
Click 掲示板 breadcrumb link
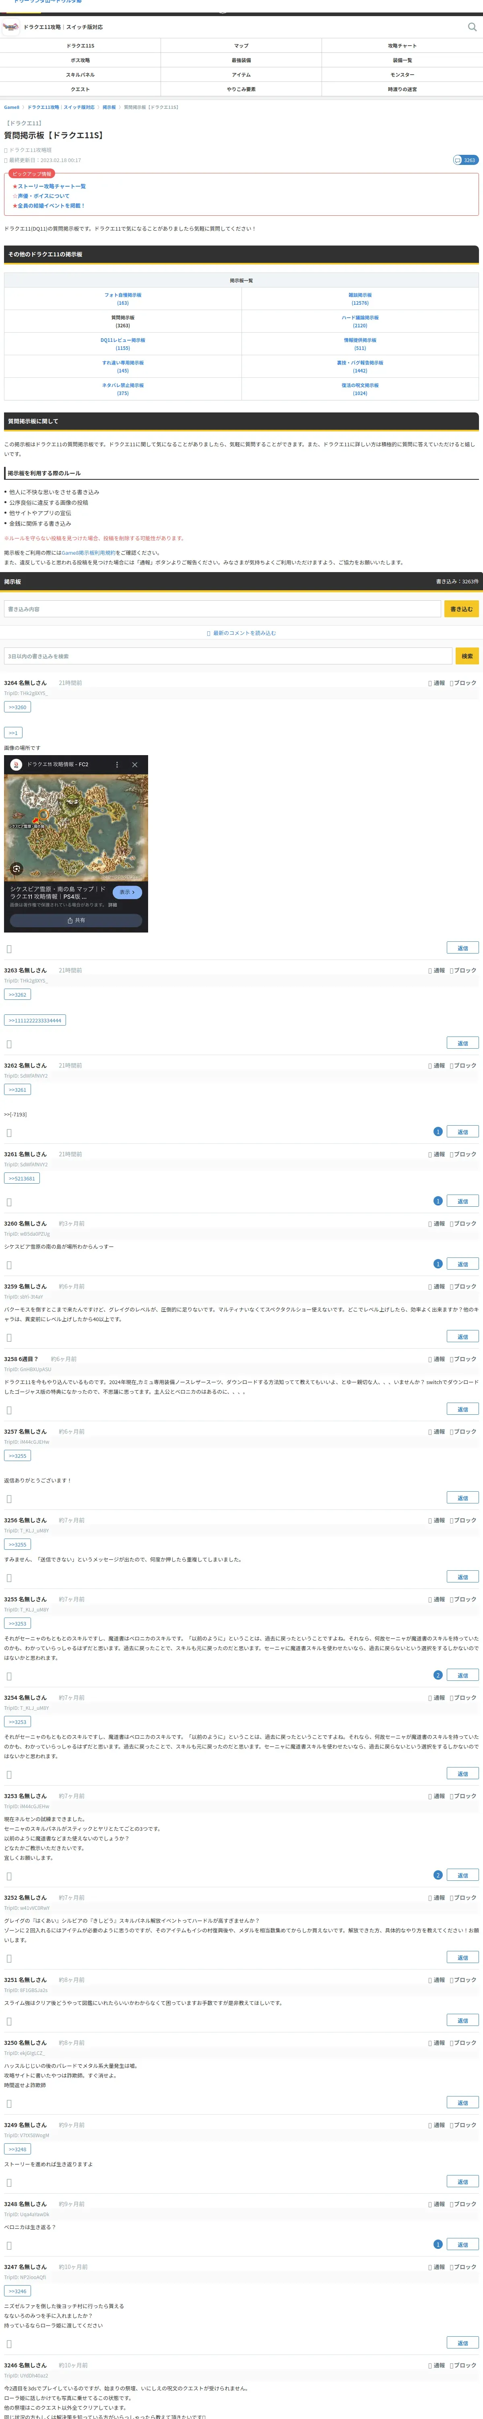pyautogui.click(x=109, y=107)
